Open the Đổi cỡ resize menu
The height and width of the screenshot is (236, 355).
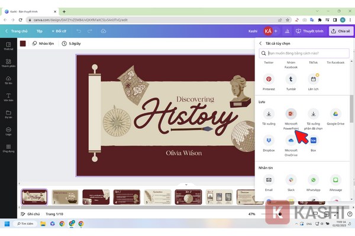(x=59, y=31)
